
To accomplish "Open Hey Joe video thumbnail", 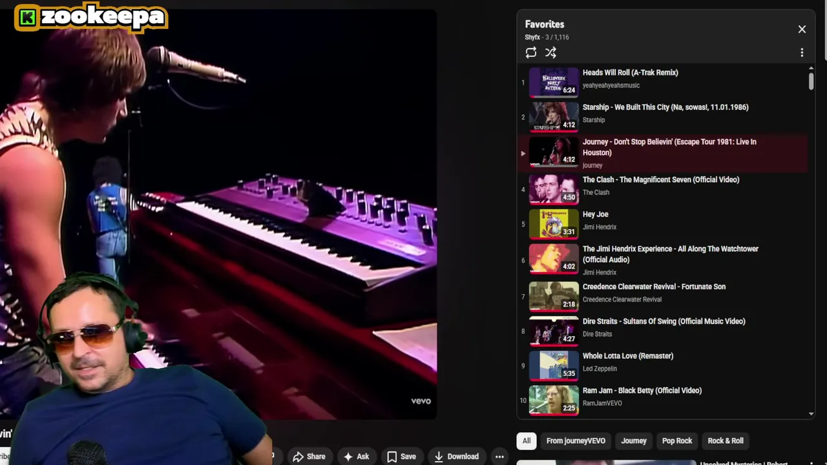I will point(554,224).
